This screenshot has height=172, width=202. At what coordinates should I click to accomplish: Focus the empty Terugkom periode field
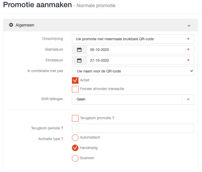(x=133, y=128)
